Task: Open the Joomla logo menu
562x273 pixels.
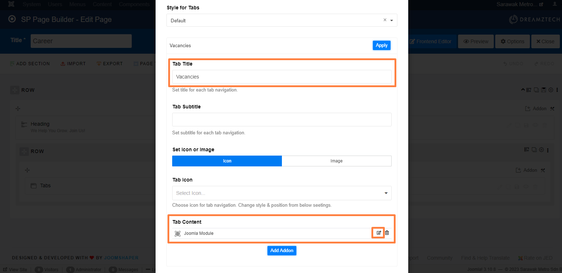Action: (x=11, y=4)
